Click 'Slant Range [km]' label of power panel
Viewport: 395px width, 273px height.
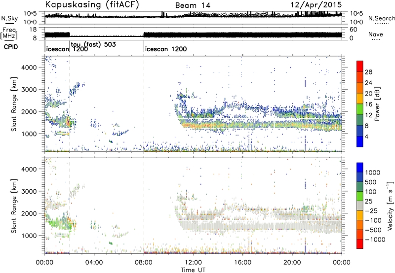point(14,104)
